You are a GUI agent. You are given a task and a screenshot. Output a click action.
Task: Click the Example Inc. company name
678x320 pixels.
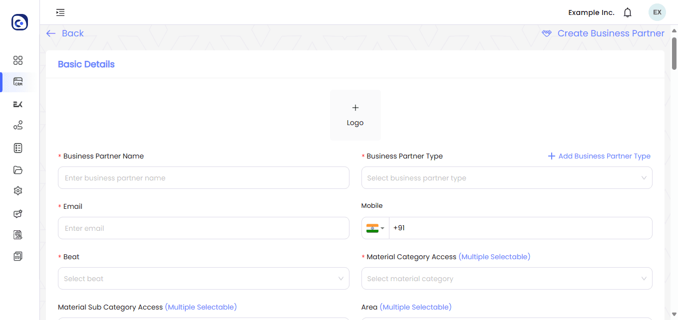pyautogui.click(x=591, y=12)
